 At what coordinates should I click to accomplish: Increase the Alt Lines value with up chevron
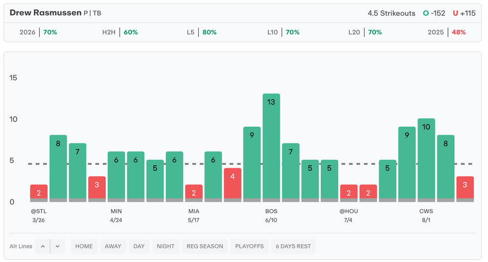tap(42, 246)
